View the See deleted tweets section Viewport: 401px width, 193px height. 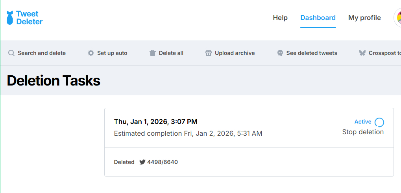pyautogui.click(x=312, y=53)
